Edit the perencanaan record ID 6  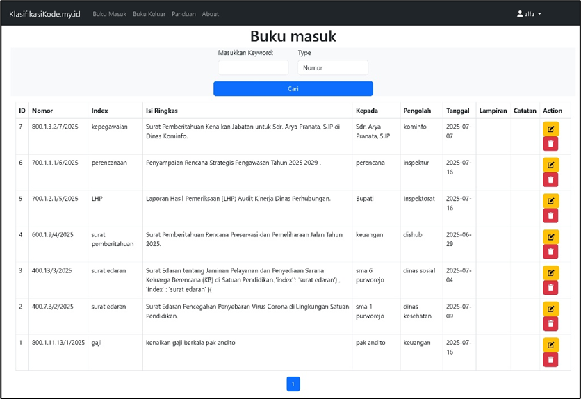(x=550, y=165)
